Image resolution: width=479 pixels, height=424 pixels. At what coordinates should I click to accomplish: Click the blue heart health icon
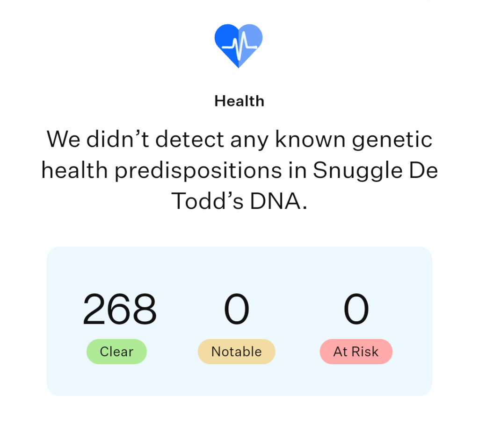pos(239,46)
